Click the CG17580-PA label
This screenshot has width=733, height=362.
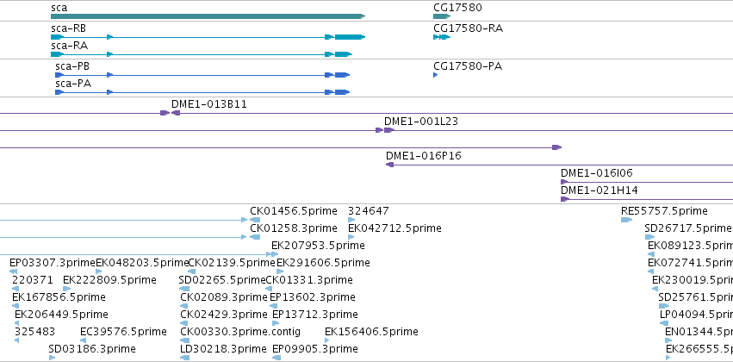click(468, 66)
